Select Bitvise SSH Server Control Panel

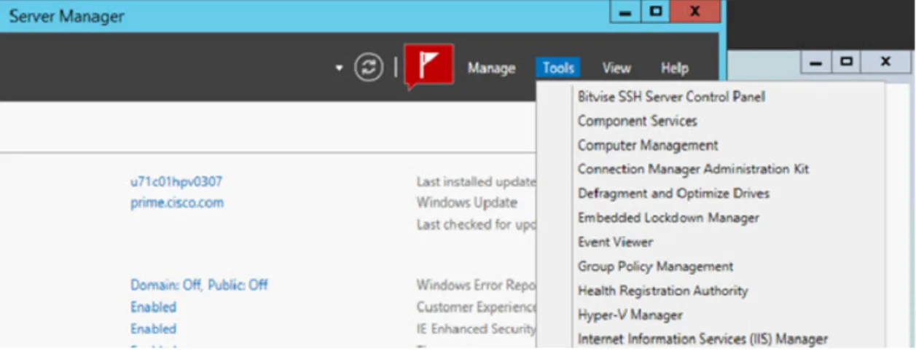coord(671,97)
